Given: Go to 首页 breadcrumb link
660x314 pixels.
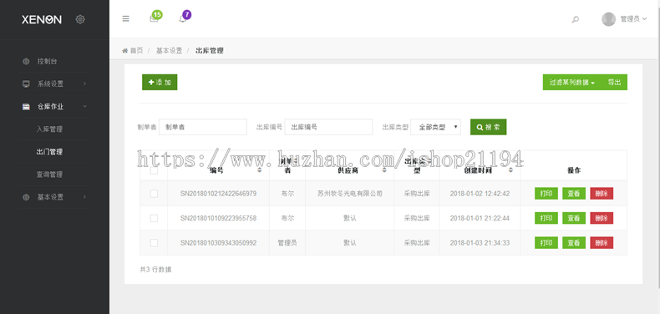Looking at the screenshot, I should (x=136, y=51).
